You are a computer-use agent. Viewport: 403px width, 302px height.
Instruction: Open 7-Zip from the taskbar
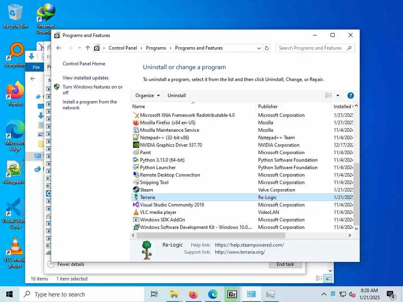(x=232, y=294)
